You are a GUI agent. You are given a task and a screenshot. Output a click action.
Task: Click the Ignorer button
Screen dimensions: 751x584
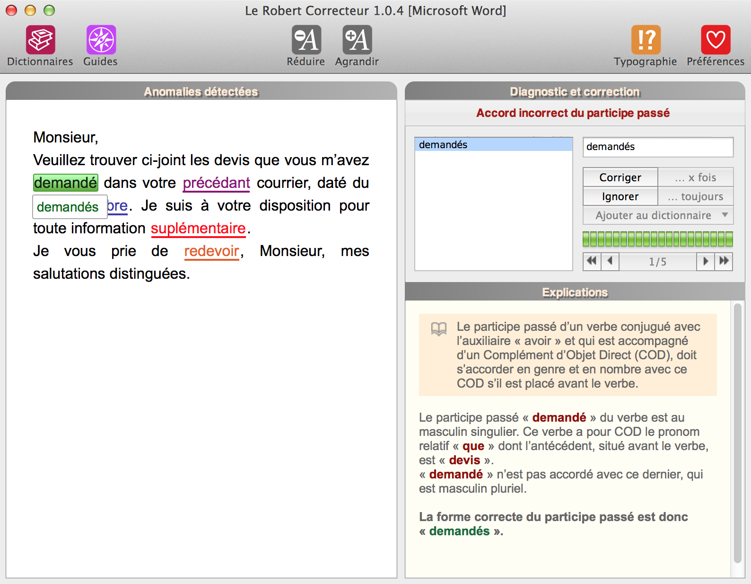pos(620,196)
